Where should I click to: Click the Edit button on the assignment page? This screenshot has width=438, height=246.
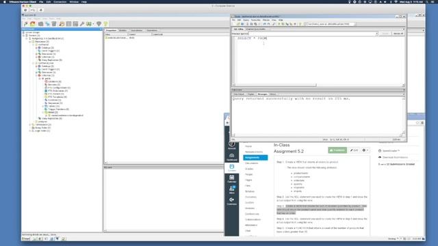pos(355,150)
